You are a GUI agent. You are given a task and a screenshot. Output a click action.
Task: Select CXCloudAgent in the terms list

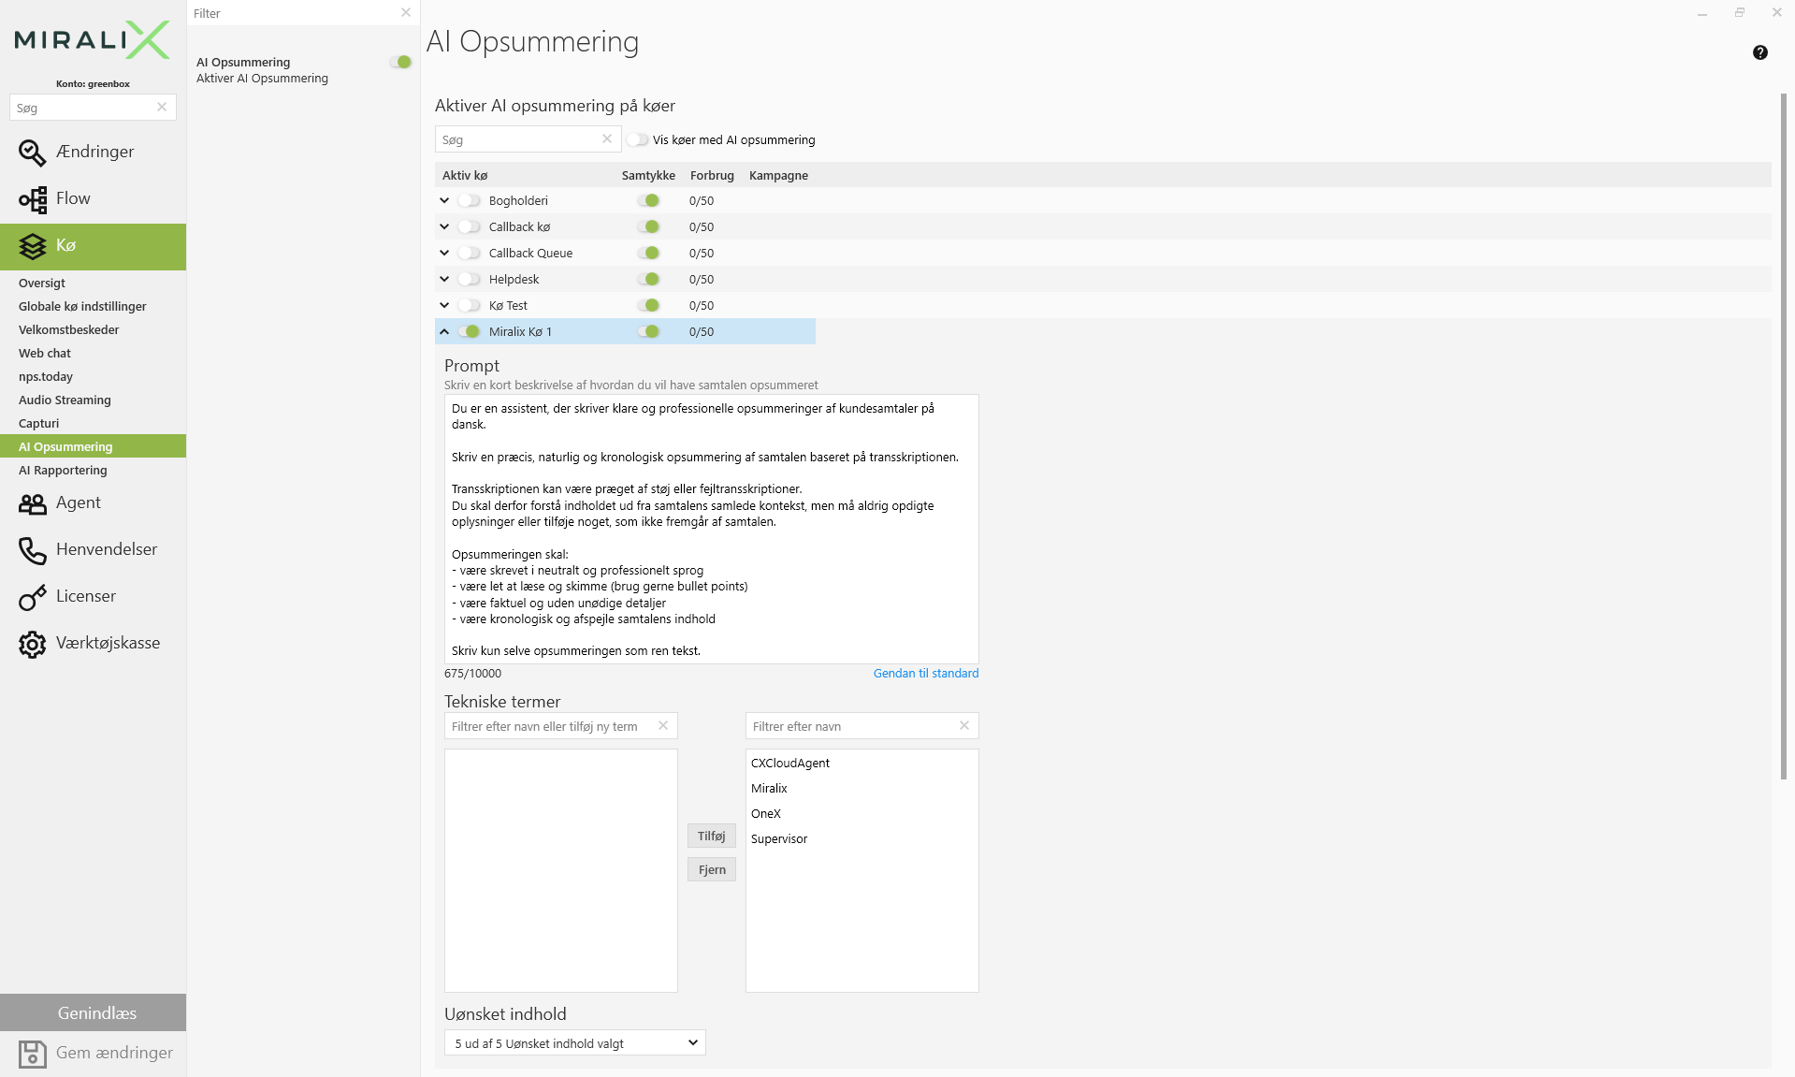click(789, 763)
